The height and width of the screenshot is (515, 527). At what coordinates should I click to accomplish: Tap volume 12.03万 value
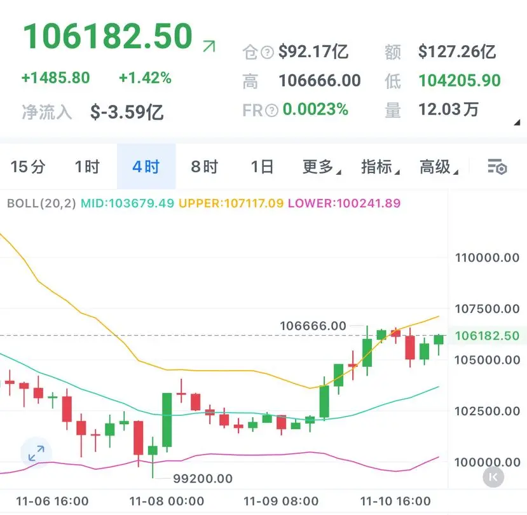448,109
